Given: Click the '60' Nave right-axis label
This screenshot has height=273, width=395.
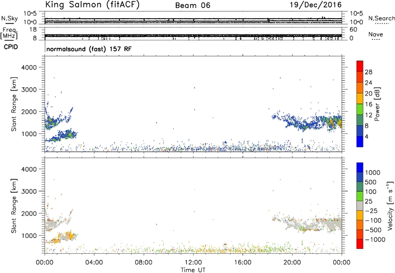Looking at the screenshot, I should click(x=354, y=30).
